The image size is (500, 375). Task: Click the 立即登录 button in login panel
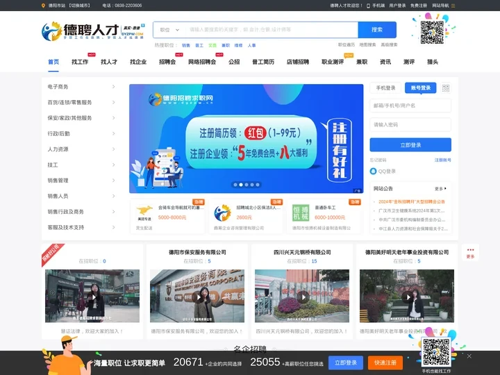tap(410, 145)
